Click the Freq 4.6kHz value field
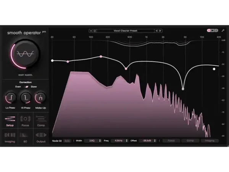Screen dimensions: 229x172 (x=118, y=141)
